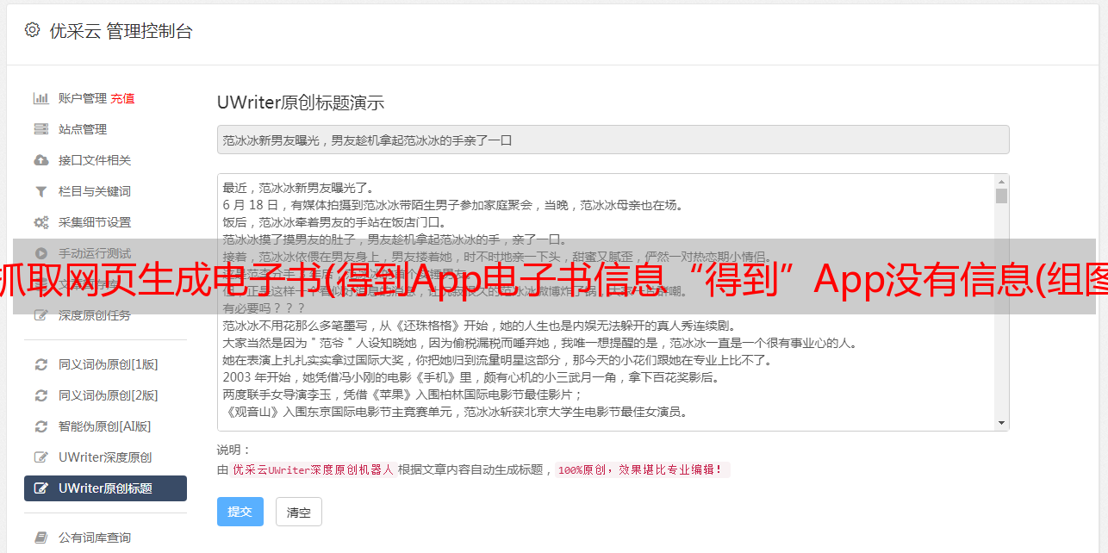The image size is (1108, 553).
Task: Click the book icon beside 公有词库查询
Action: pyautogui.click(x=40, y=537)
